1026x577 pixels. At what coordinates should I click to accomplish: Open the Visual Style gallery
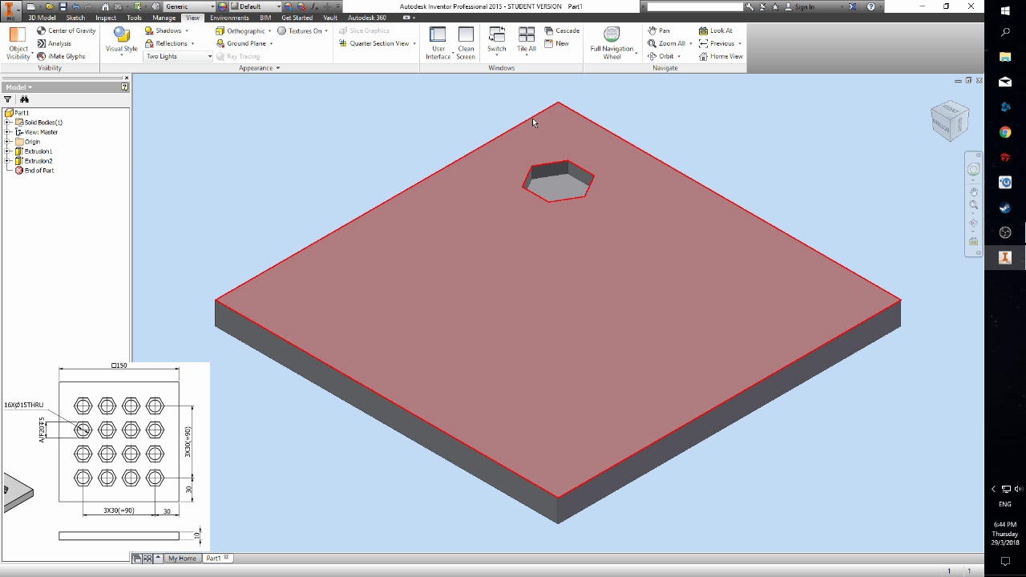122,40
